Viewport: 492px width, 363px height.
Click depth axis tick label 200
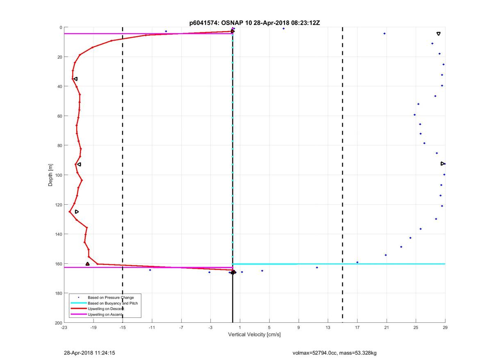pyautogui.click(x=58, y=323)
